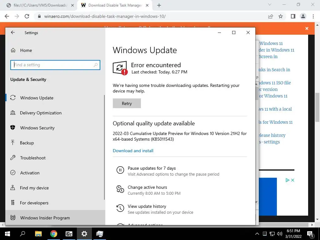The image size is (320, 240).
Task: Close the file:///C:/Users tab
Action: click(72, 5)
